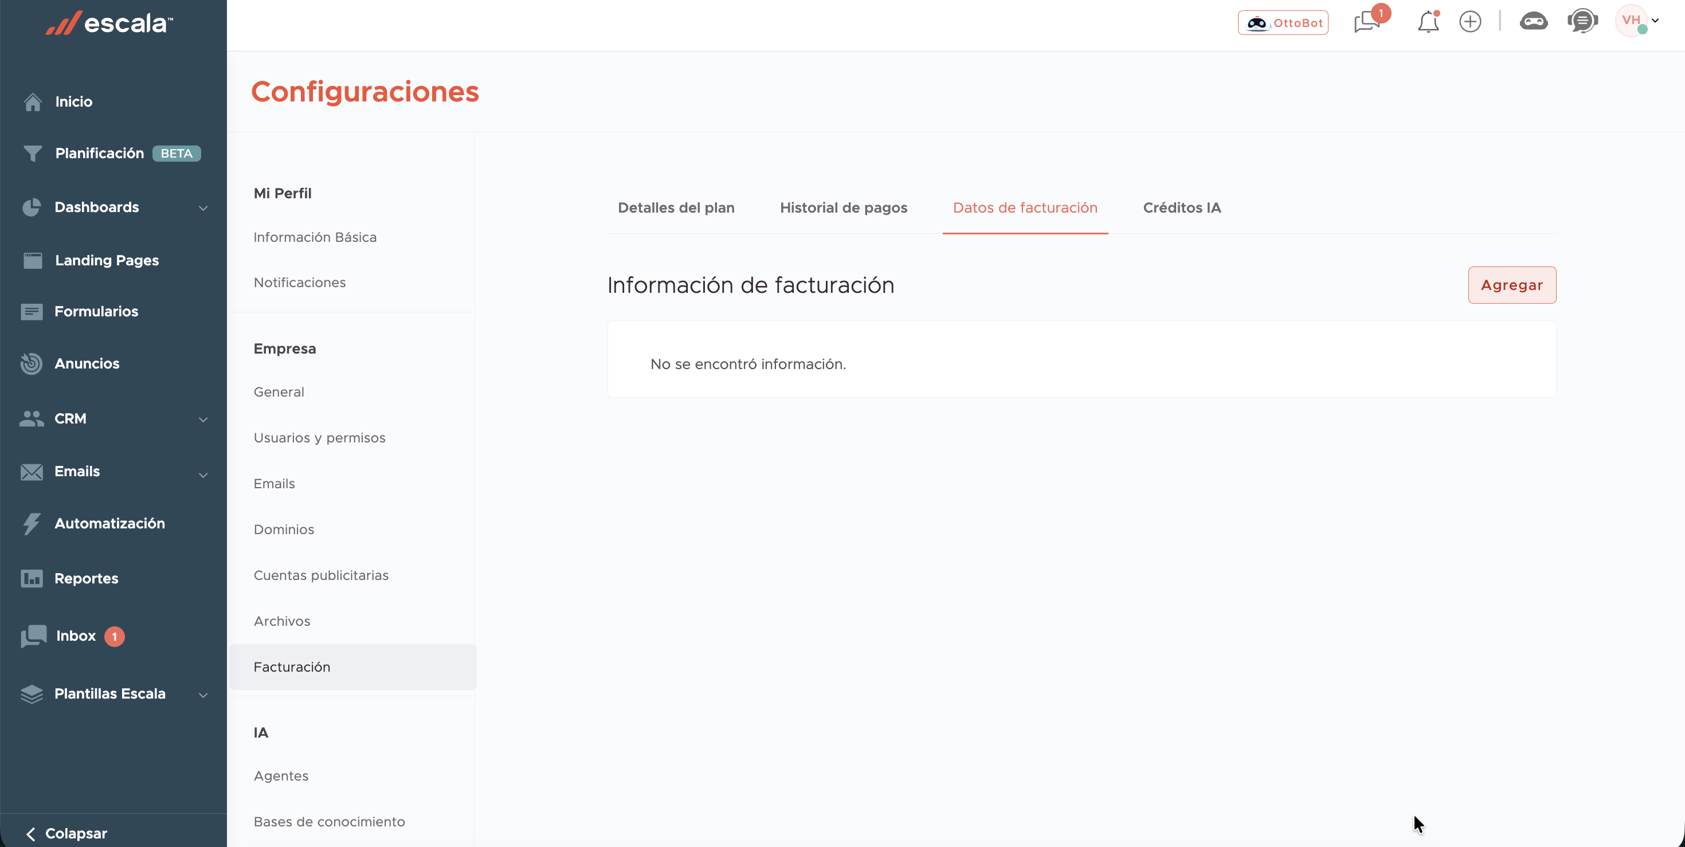The width and height of the screenshot is (1685, 847).
Task: Click the Reportes chart icon
Action: [x=32, y=579]
